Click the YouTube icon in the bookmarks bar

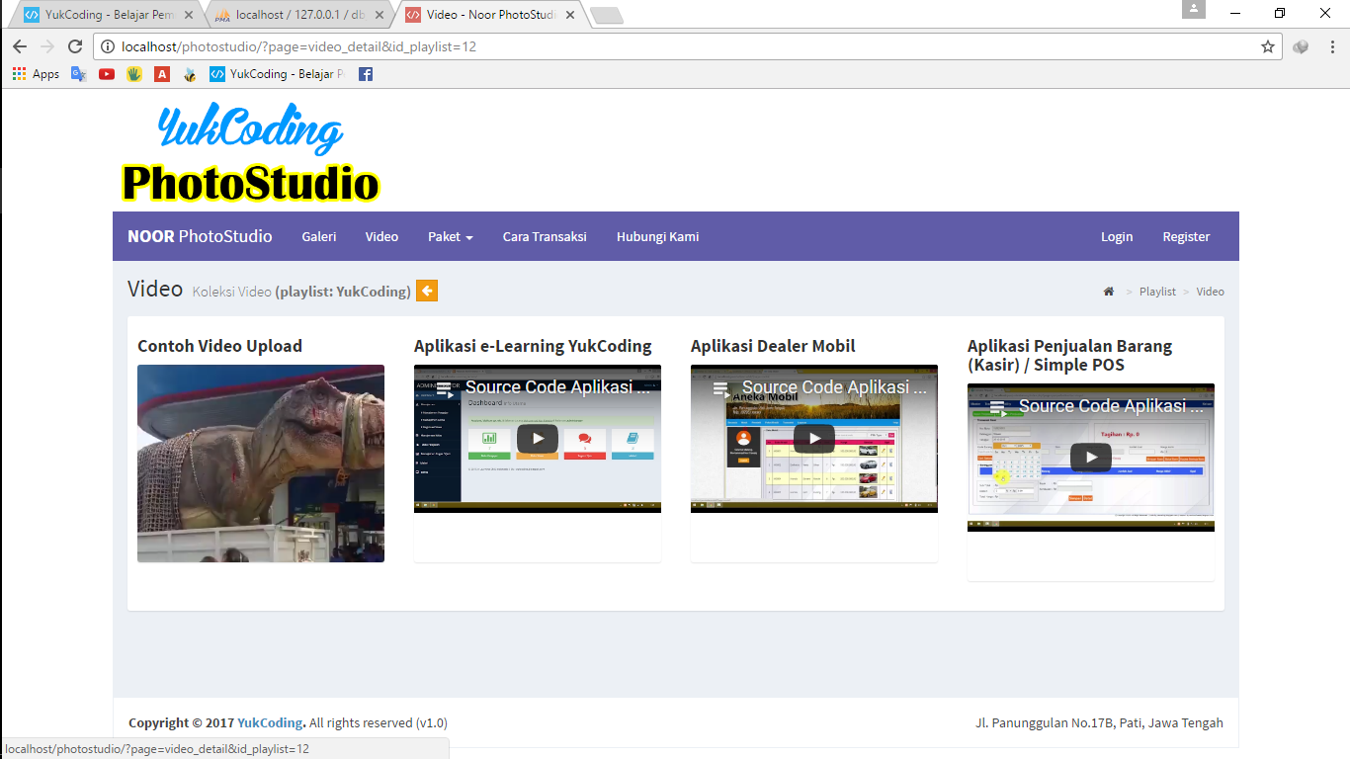(106, 73)
